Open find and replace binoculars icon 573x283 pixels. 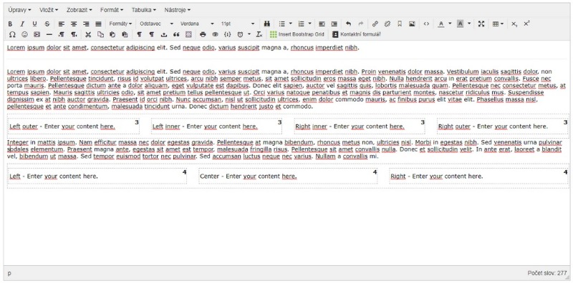[266, 24]
